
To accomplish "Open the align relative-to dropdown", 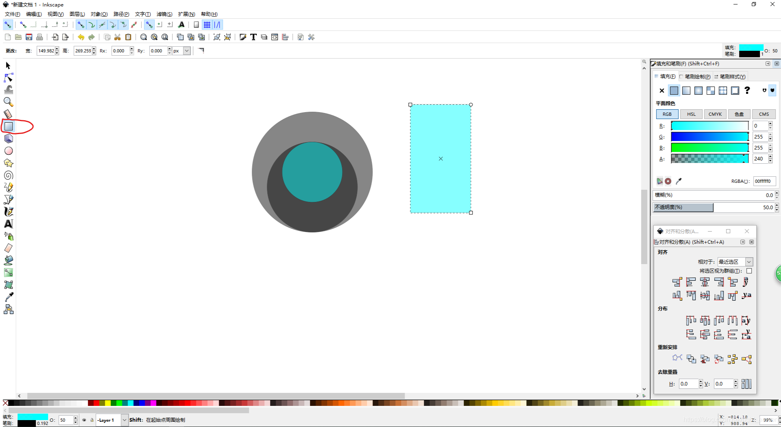I will click(x=749, y=262).
